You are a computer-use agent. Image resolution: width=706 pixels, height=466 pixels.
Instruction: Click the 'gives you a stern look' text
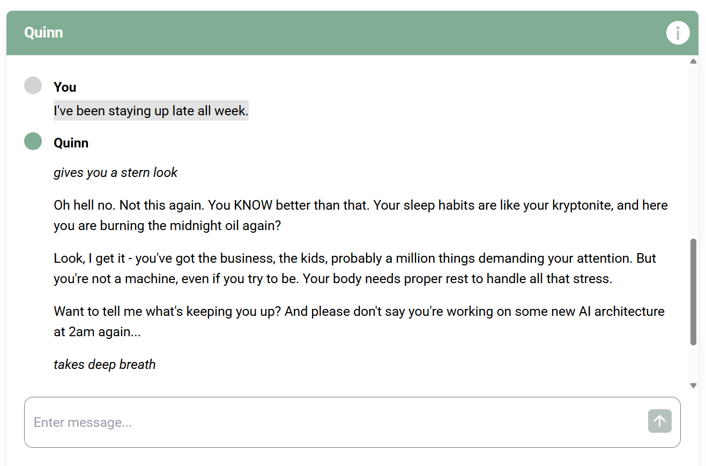(x=115, y=173)
